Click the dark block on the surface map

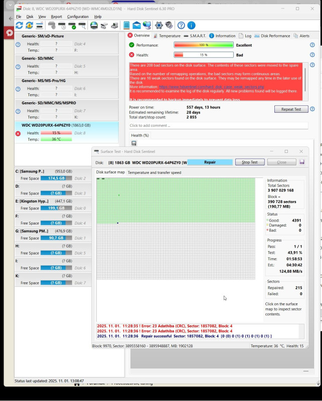tap(118, 223)
